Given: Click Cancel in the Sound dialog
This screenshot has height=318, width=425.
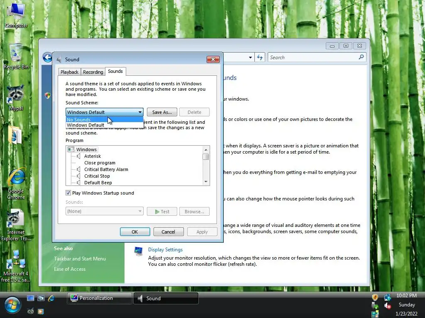Looking at the screenshot, I should coord(169,232).
